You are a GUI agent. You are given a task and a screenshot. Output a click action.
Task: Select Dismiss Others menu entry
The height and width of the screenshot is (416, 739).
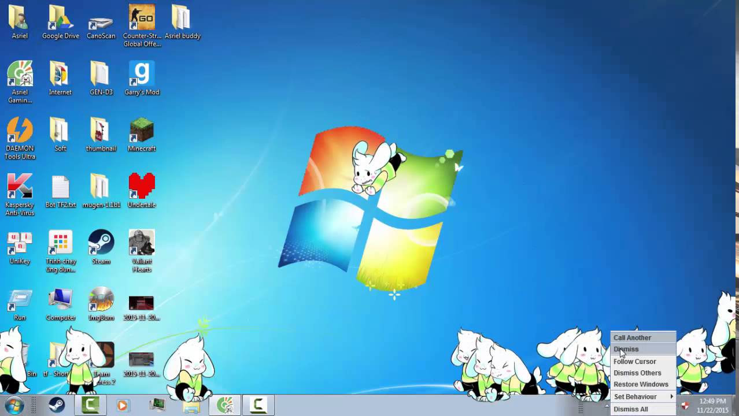pyautogui.click(x=644, y=373)
